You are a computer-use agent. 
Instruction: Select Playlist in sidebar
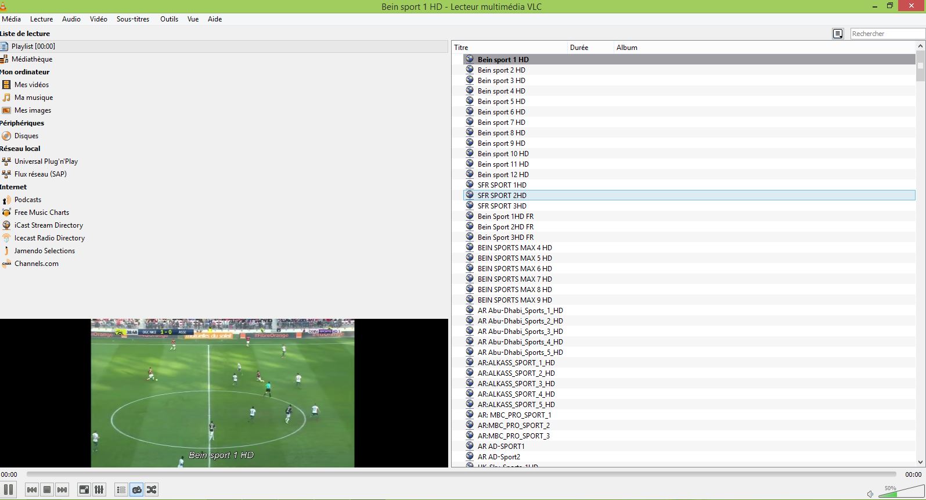(x=224, y=46)
